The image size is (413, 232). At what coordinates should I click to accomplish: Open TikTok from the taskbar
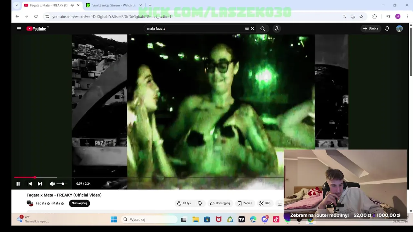click(x=276, y=219)
